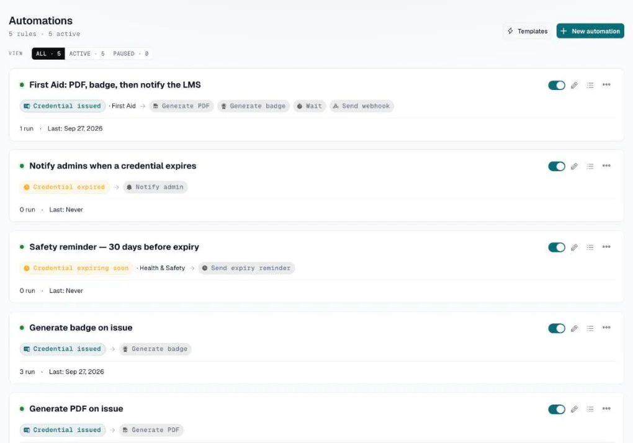Viewport: 633px width, 443px height.
Task: Open 'Safety reminder — 30 days before expiry' title
Action: pos(114,247)
